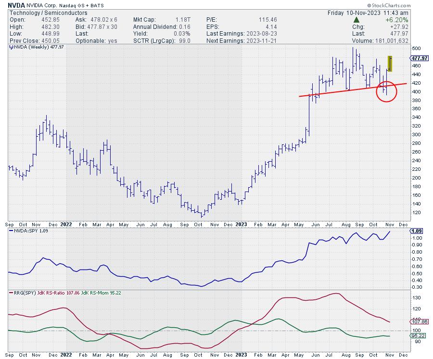Click the red circle annotation on chart

point(386,90)
